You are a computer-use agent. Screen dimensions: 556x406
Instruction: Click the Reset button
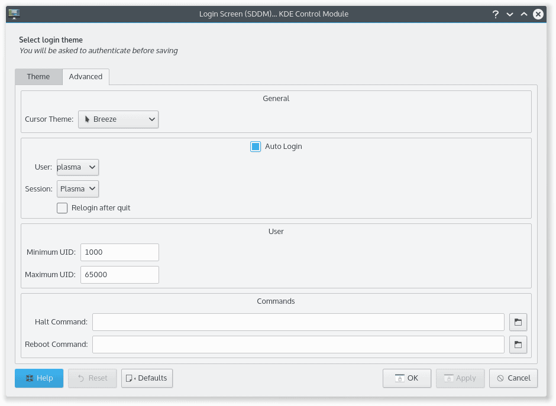click(92, 378)
